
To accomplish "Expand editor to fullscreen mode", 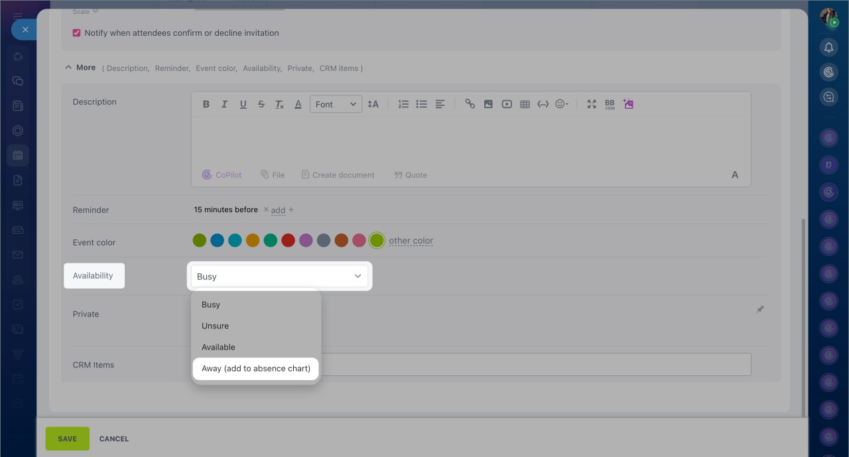I will coord(592,104).
